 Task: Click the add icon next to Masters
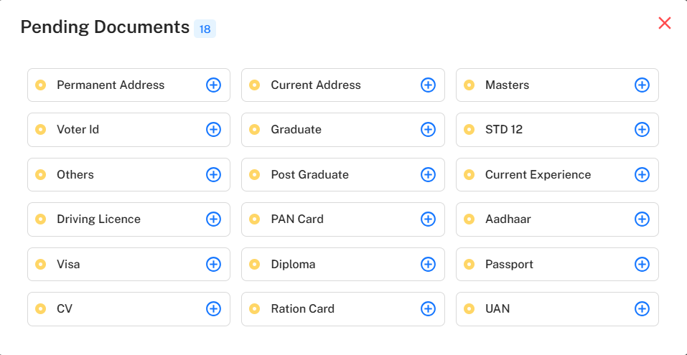point(642,85)
